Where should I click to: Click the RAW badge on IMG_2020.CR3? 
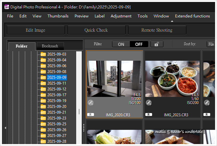pos(90,115)
